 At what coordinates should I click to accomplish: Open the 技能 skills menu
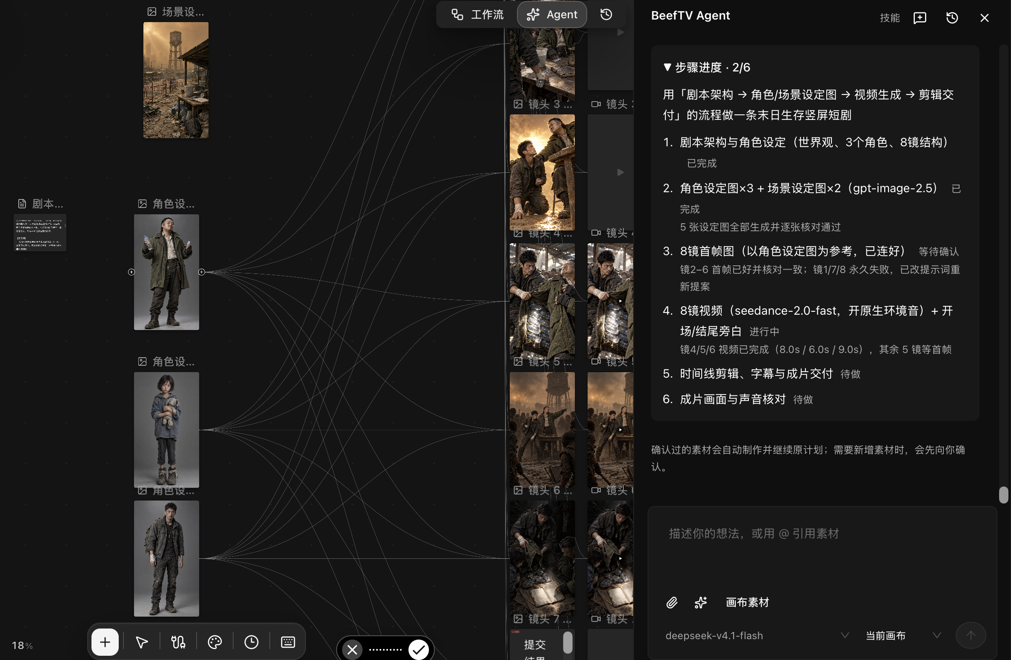point(890,17)
